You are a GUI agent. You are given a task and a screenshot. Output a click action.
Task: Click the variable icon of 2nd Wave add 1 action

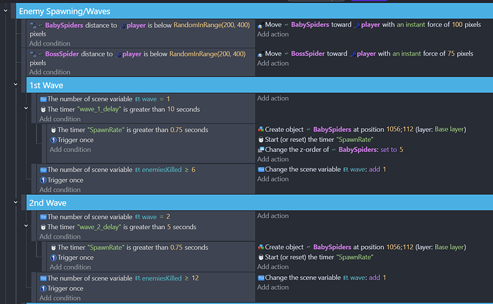pyautogui.click(x=261, y=278)
